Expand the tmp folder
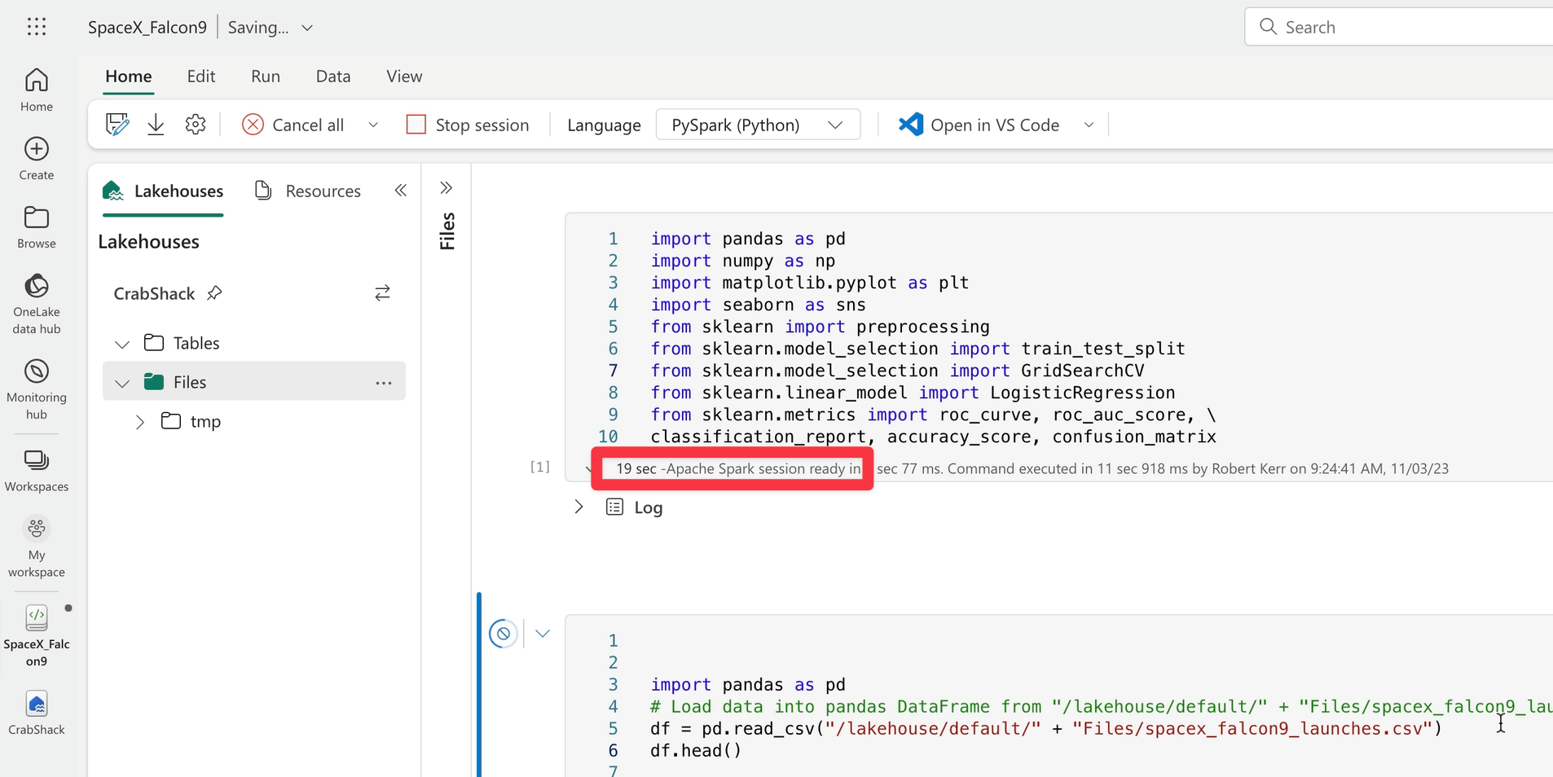 [140, 422]
